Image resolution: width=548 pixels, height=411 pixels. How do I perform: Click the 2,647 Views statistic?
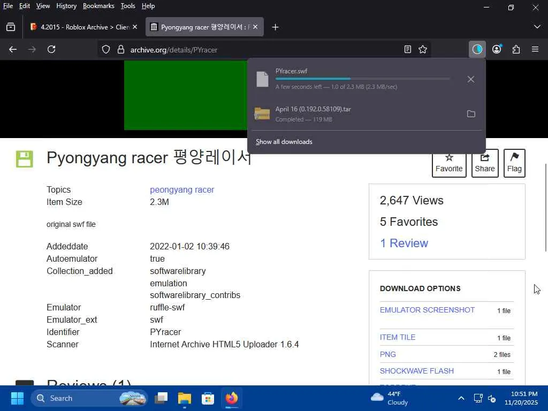click(412, 200)
